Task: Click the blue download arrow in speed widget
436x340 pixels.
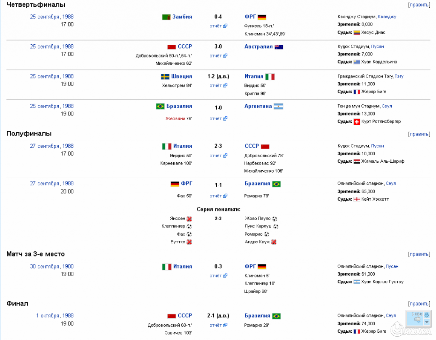Action: (427, 315)
